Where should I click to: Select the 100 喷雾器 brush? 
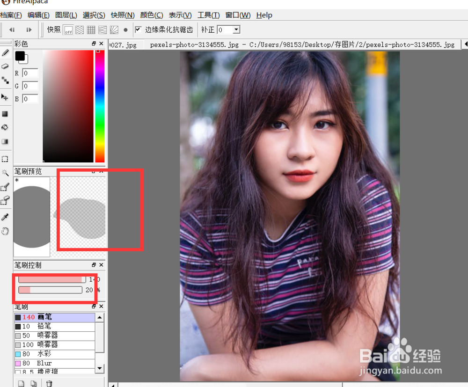55,345
